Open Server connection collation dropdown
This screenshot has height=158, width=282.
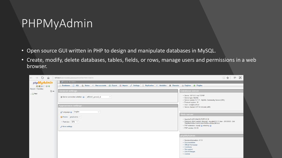coord(99,97)
